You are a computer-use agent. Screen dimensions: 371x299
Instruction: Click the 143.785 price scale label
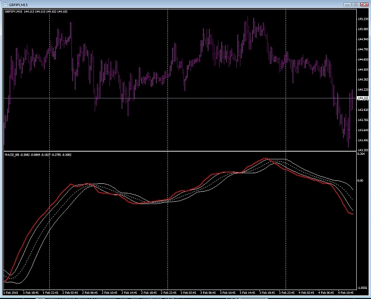[x=363, y=120]
